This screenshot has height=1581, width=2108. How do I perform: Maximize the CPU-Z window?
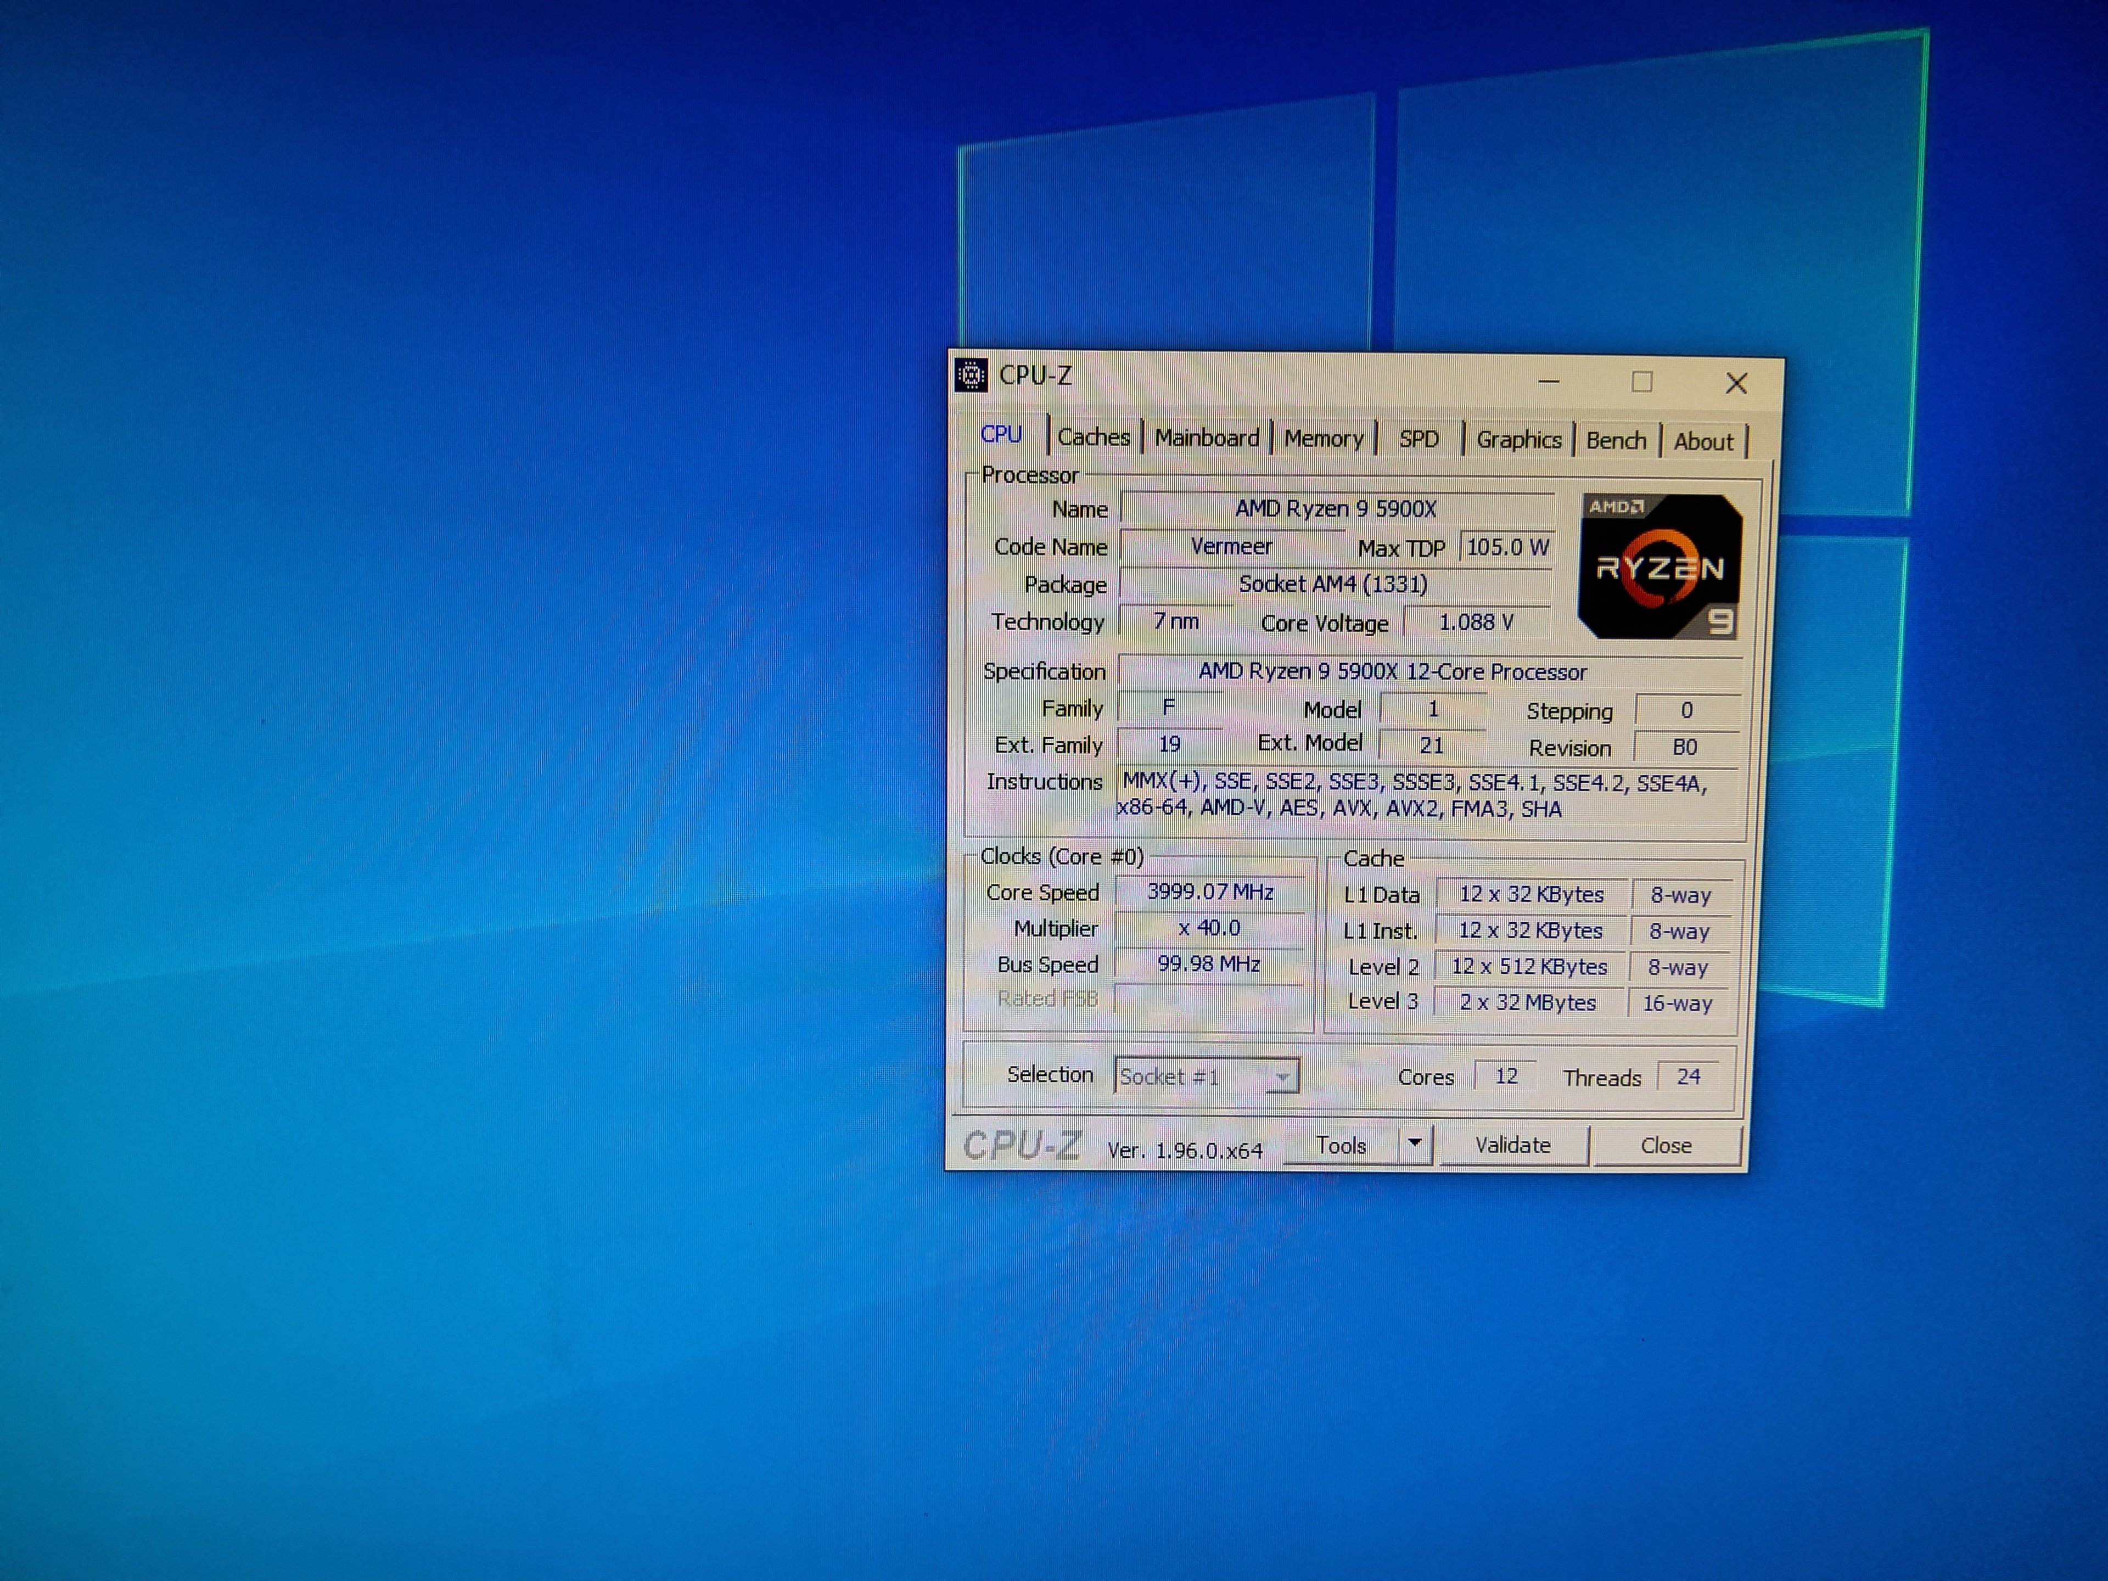pos(1641,382)
